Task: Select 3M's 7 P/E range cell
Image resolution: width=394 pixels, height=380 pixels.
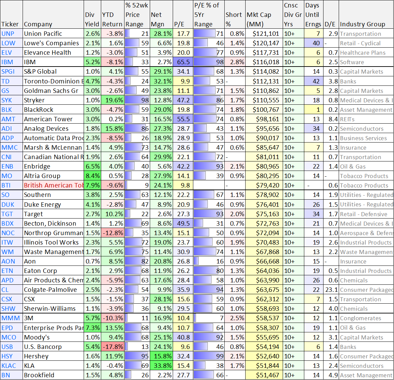Action: click(x=208, y=318)
